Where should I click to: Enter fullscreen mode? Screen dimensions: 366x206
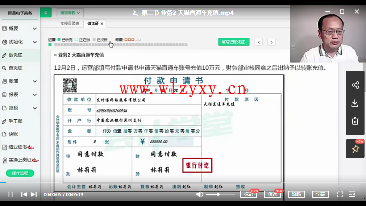tap(340, 194)
